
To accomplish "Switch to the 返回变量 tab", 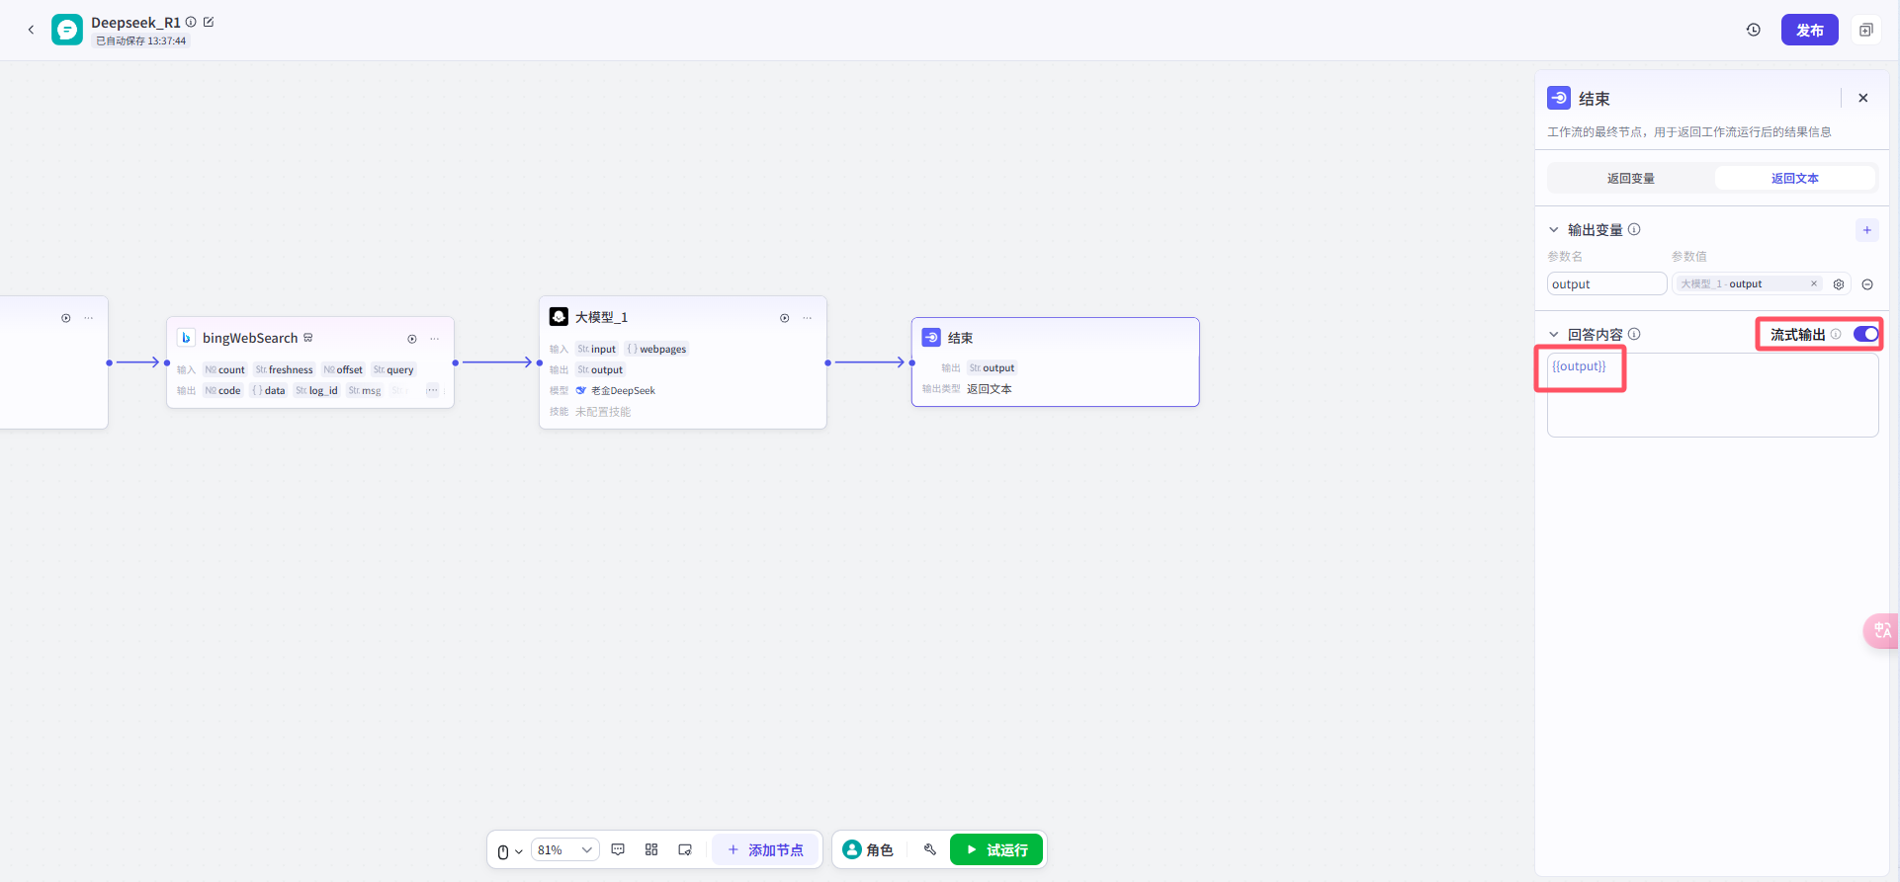I will pos(1631,179).
